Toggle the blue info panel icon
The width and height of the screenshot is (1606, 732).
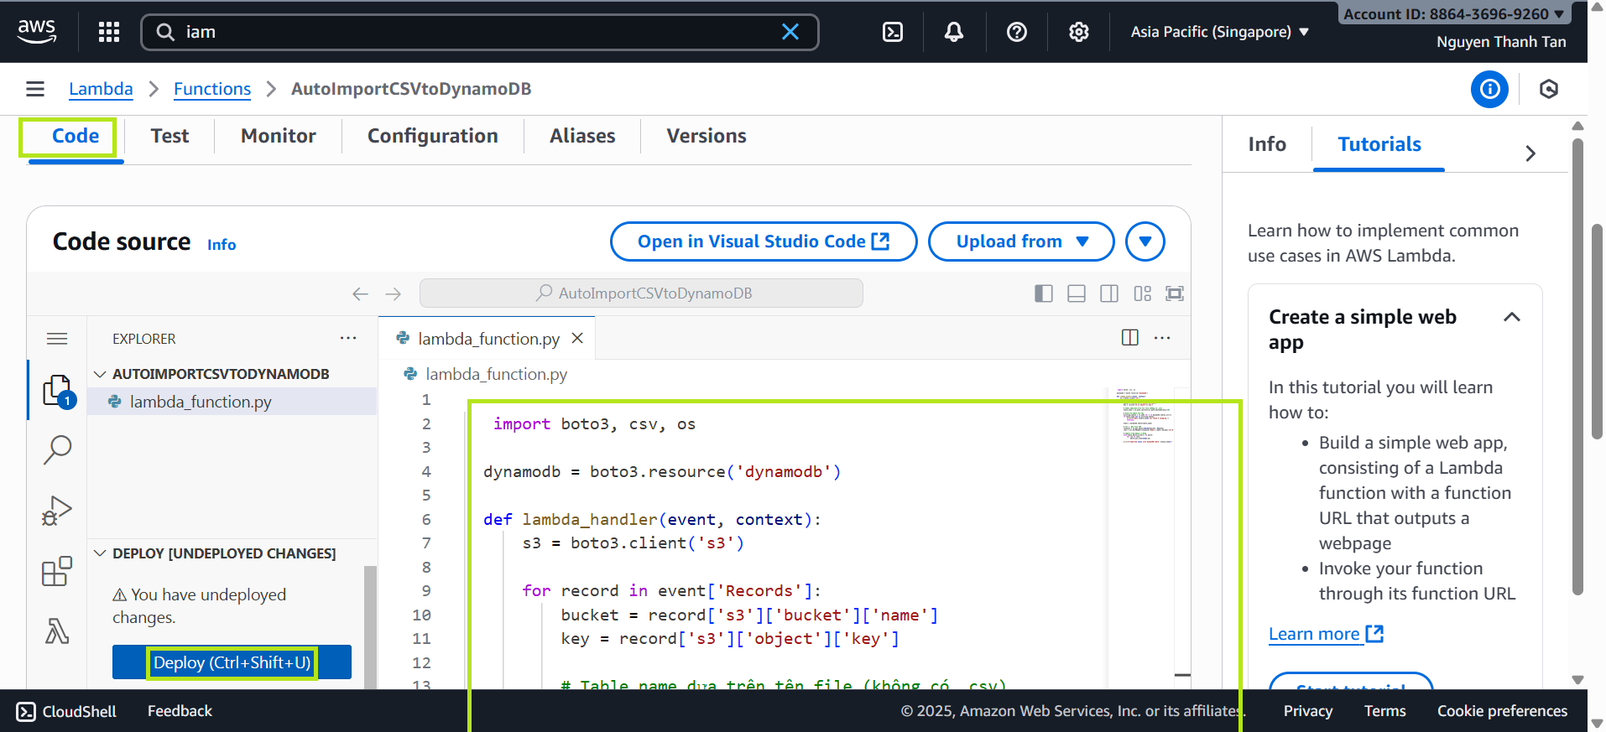point(1490,89)
